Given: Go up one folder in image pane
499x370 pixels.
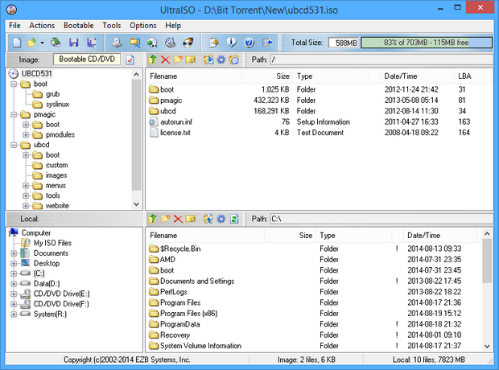Looking at the screenshot, I should 152,60.
